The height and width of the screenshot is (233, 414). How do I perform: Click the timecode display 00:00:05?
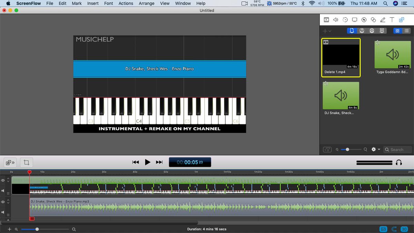190,162
